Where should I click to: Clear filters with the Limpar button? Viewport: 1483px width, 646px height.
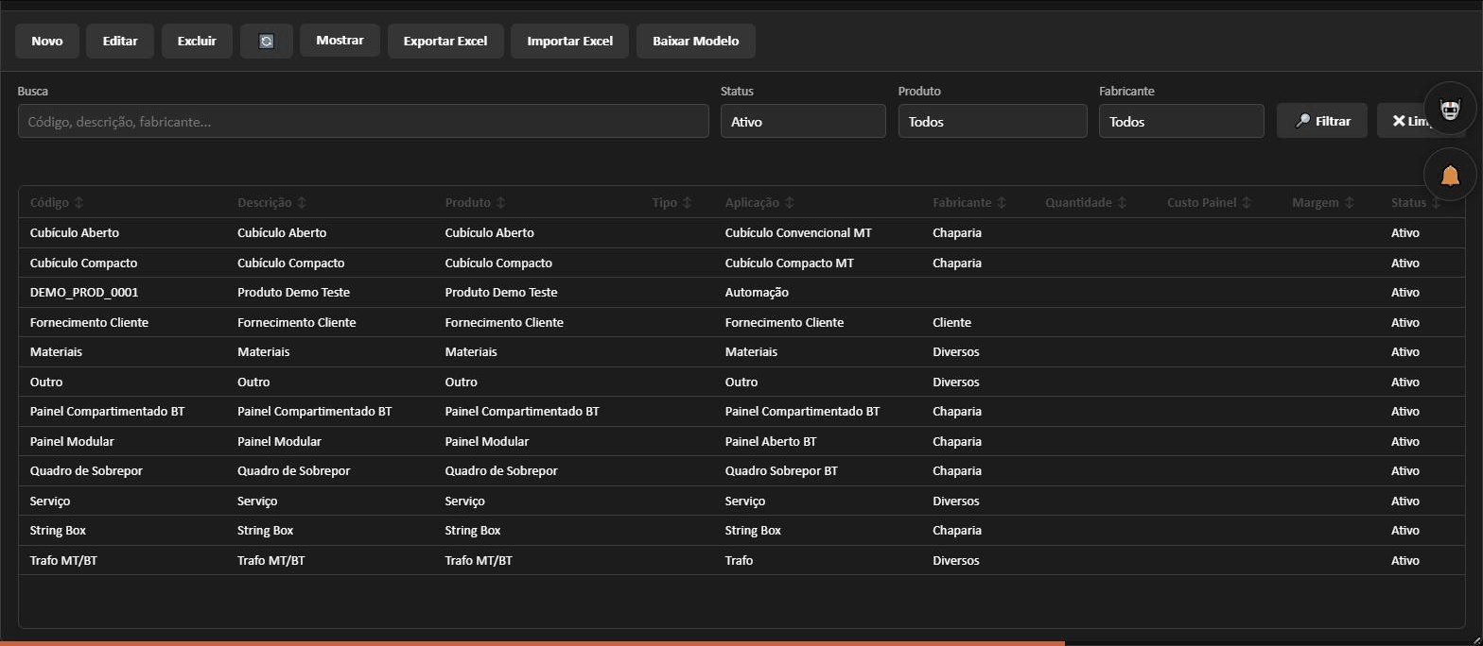[x=1421, y=121]
